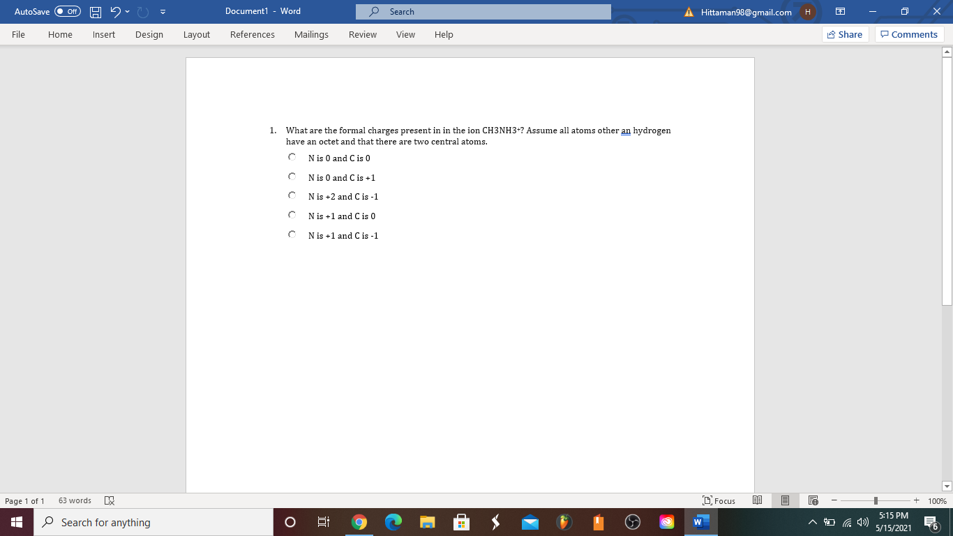
Task: Switch to the References tab
Action: (x=252, y=34)
